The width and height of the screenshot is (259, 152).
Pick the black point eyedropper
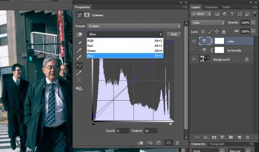79,44
